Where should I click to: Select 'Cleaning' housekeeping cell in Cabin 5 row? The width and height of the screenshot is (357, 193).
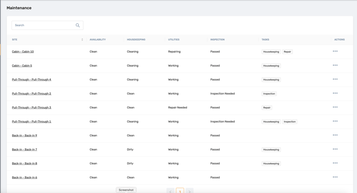[x=133, y=65]
